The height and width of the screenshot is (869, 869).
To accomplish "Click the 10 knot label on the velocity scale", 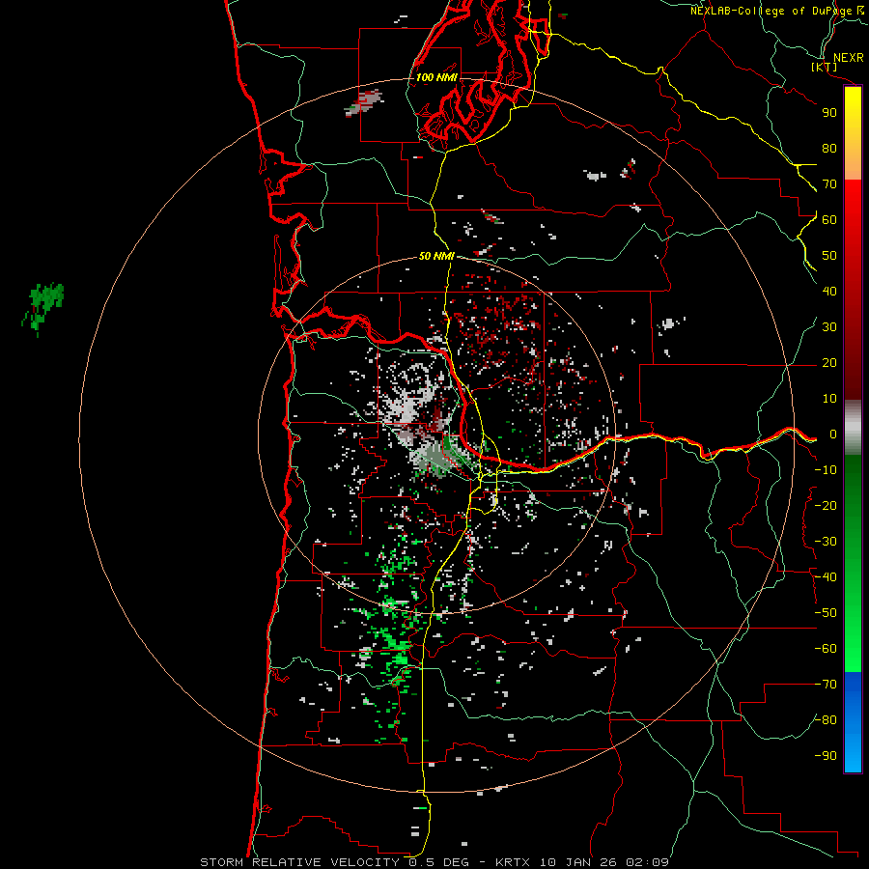I will click(829, 399).
